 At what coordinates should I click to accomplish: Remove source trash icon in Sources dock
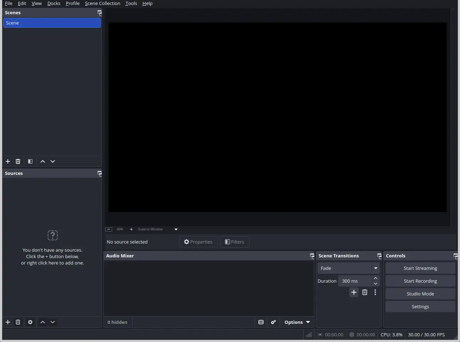coord(18,322)
